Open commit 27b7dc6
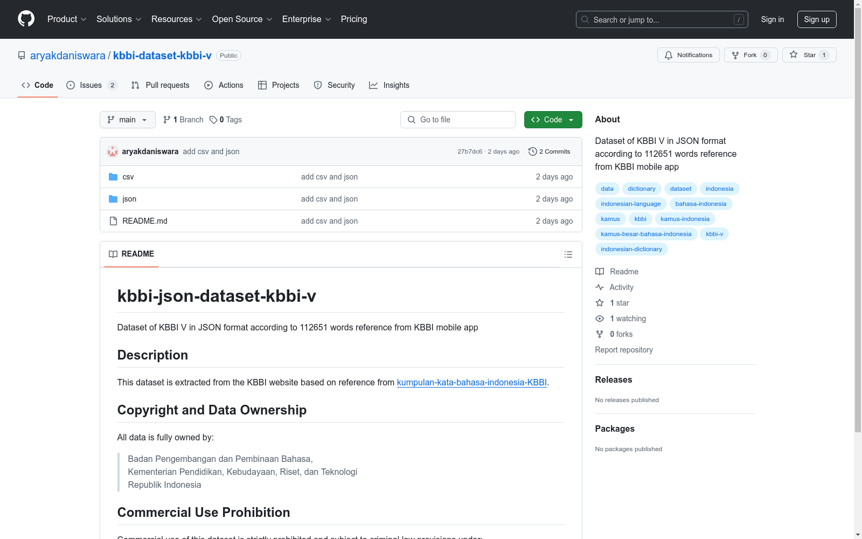 click(x=470, y=151)
